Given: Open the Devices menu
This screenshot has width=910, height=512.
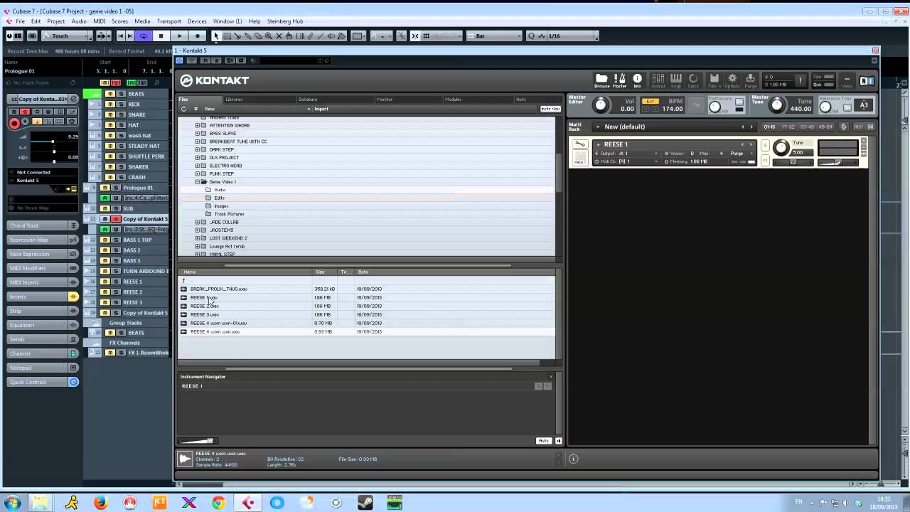Looking at the screenshot, I should pos(197,21).
